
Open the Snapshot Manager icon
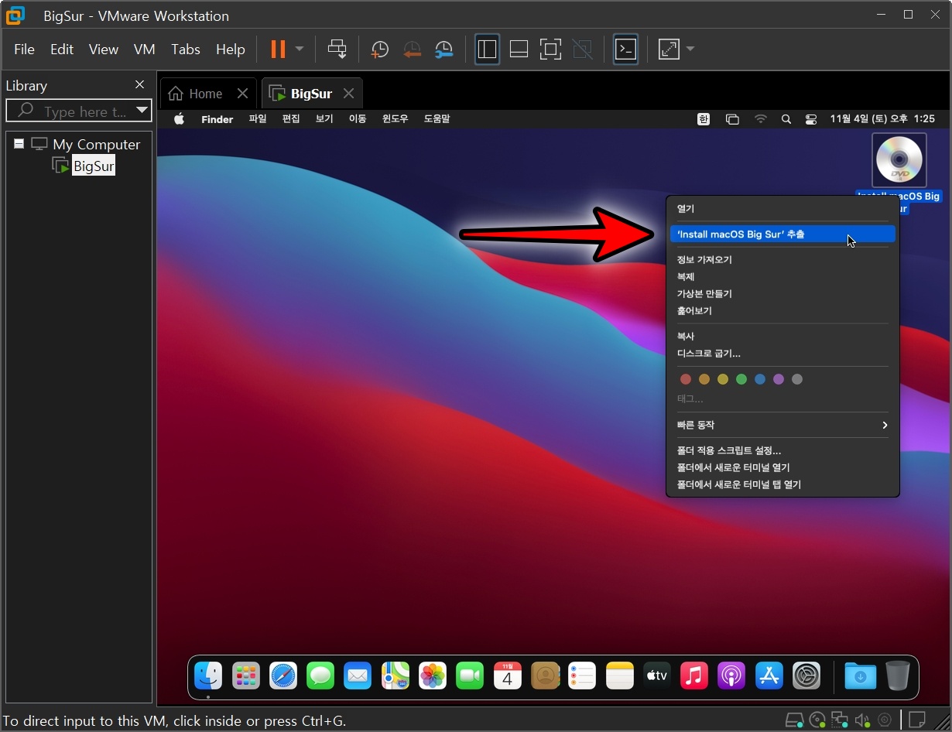(444, 50)
